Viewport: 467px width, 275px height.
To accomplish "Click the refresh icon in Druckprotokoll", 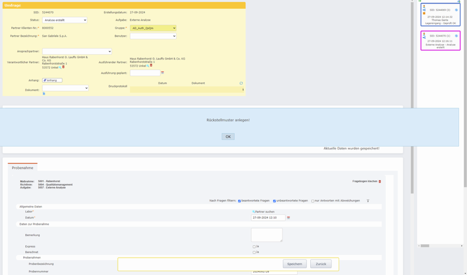I will pyautogui.click(x=241, y=83).
